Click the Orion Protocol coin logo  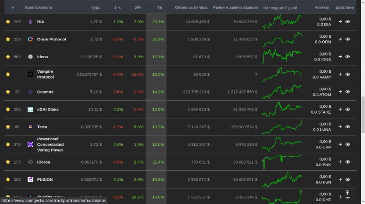point(30,39)
